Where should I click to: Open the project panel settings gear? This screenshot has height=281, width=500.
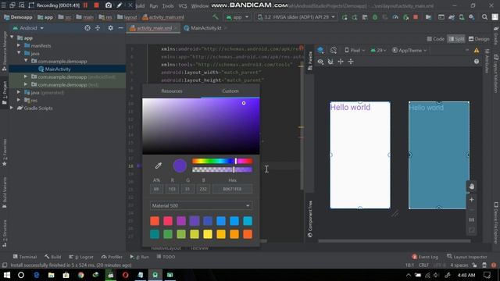(110, 28)
